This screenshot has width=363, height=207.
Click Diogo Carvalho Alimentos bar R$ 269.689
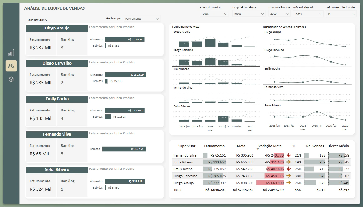coord(125,75)
